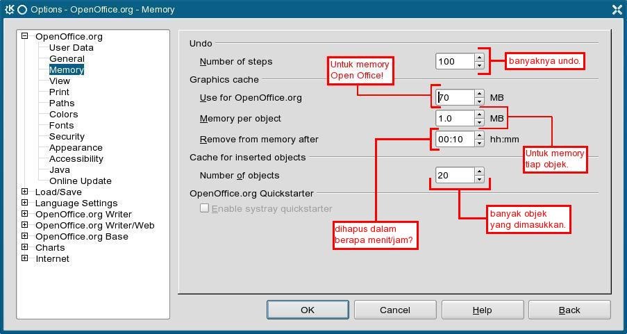Toggle Enable systray quickstarter checkbox
This screenshot has height=334, width=627.
coord(204,208)
